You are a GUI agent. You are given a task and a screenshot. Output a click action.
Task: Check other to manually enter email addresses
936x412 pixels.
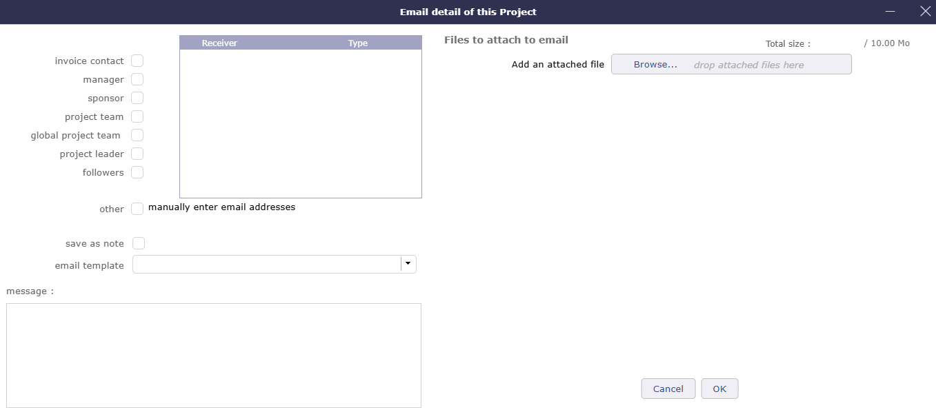coord(137,207)
